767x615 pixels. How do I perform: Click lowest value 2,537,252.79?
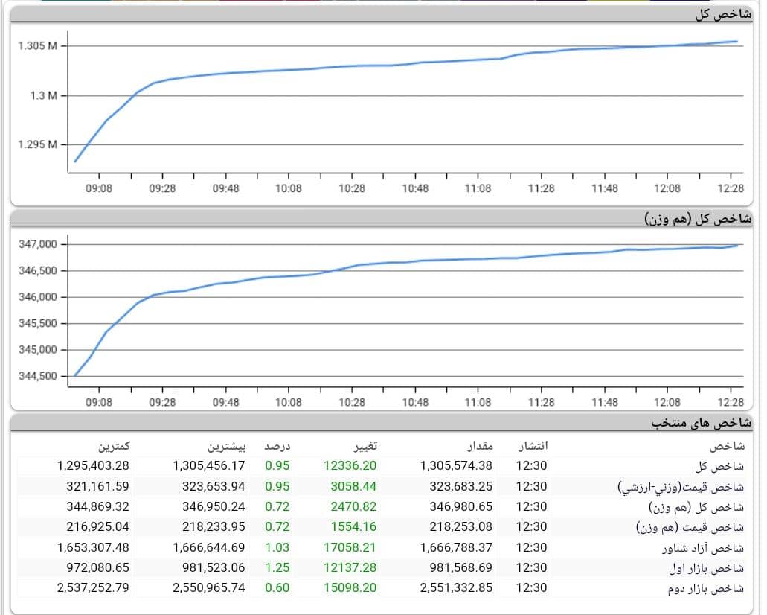coord(93,587)
